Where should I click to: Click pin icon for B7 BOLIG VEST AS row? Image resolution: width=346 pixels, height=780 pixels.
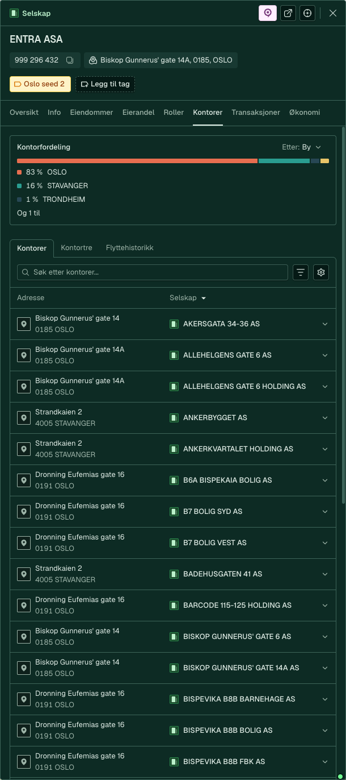(24, 543)
